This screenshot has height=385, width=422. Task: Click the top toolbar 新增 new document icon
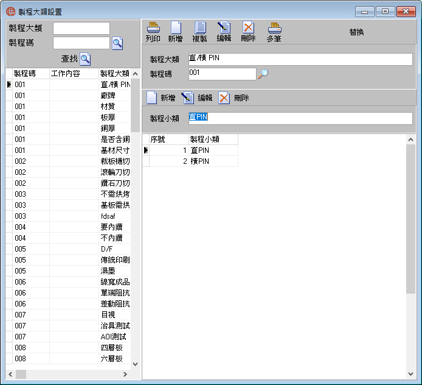pyautogui.click(x=176, y=27)
